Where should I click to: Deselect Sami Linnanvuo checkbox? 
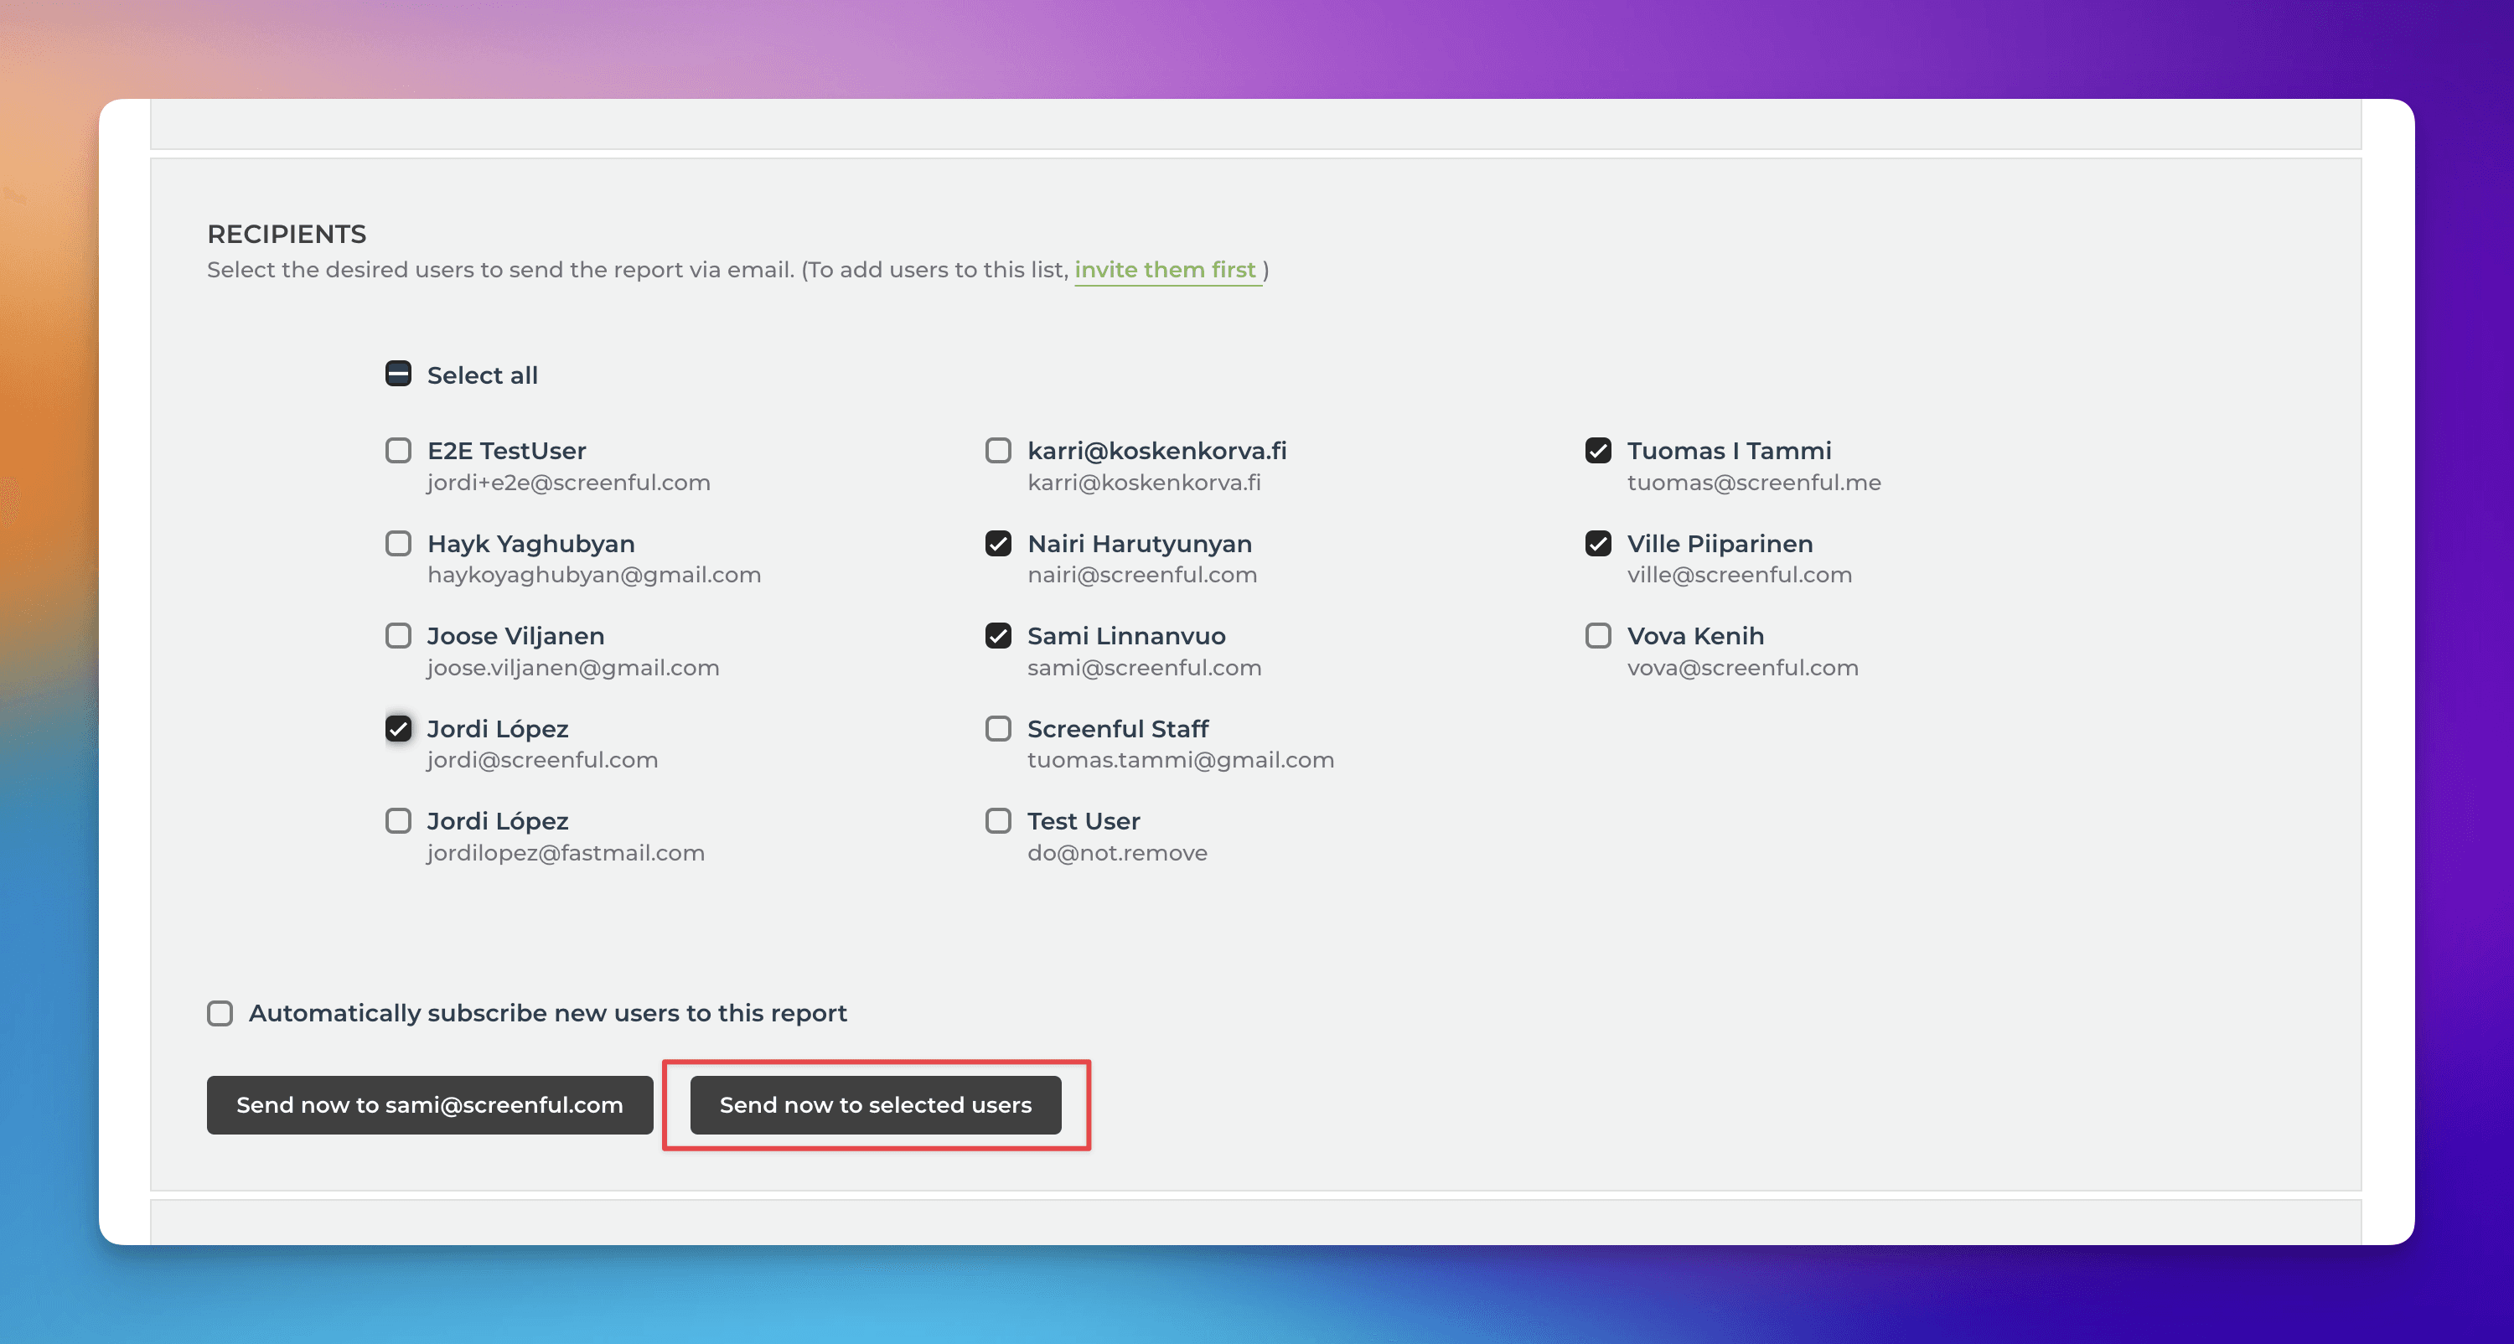point(997,635)
